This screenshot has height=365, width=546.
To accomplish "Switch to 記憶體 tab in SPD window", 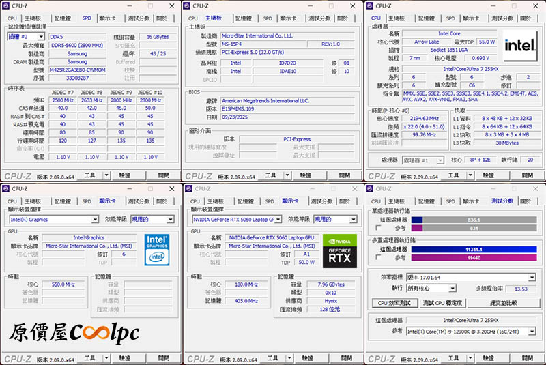I will point(62,19).
